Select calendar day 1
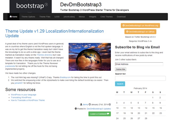This screenshot has height=120, width=171. [x=153, y=98]
